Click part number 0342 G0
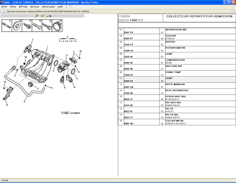The width and height of the screenshot is (236, 183). coord(129,87)
